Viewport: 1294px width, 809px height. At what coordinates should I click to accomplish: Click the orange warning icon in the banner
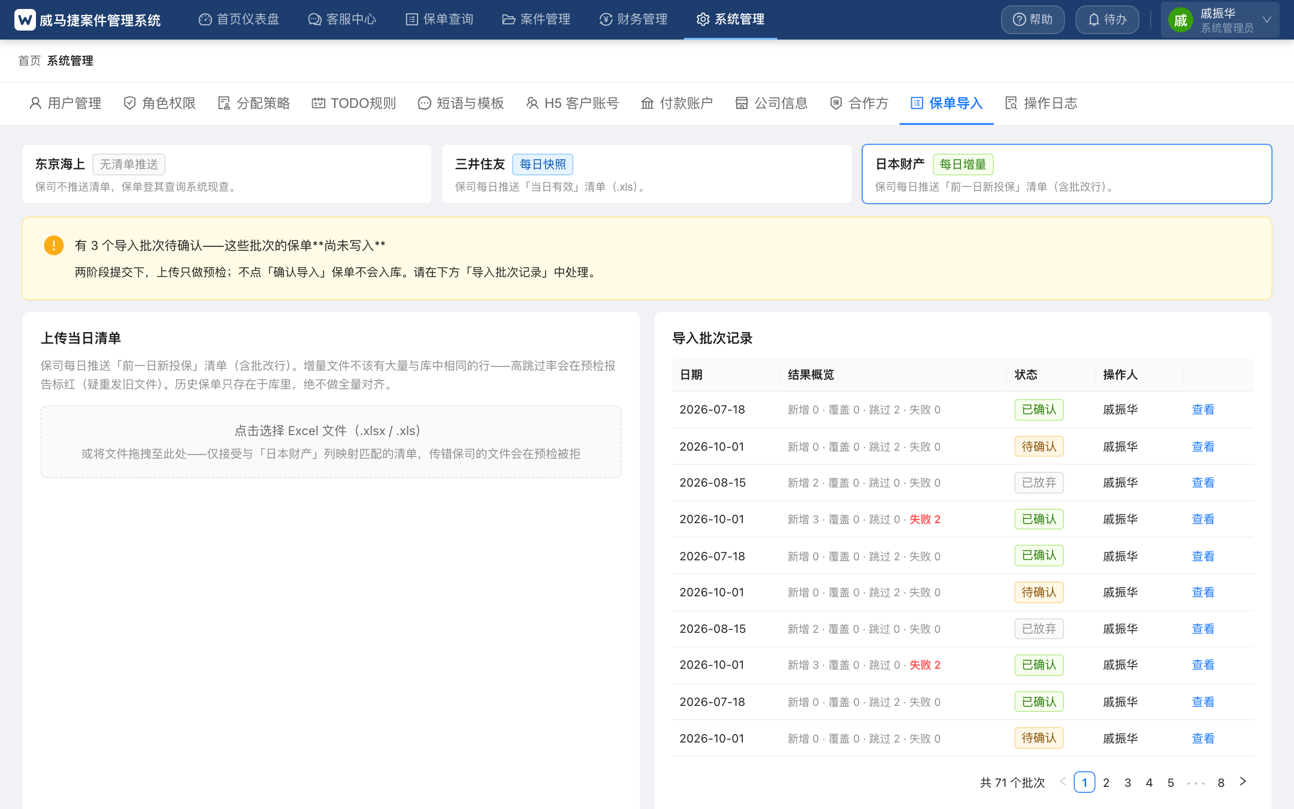pos(54,245)
